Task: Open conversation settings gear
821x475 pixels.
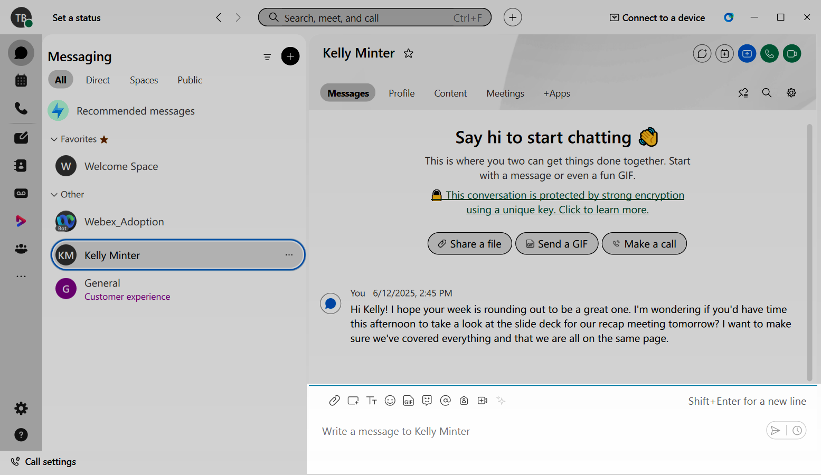Action: pos(791,93)
